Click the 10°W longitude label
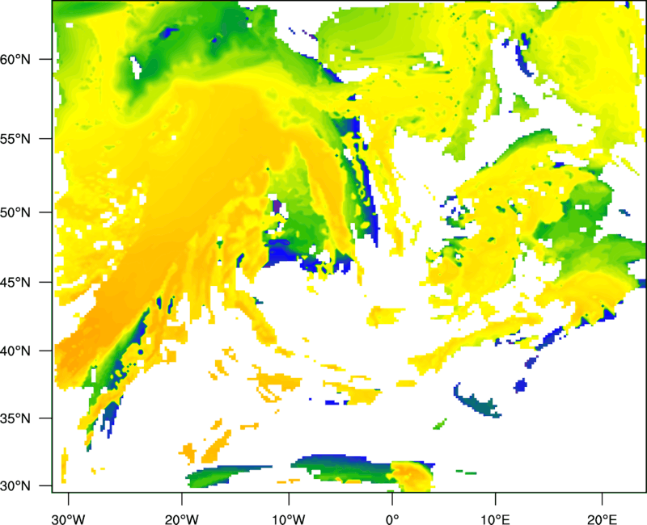This screenshot has height=525, width=647. pos(289,519)
